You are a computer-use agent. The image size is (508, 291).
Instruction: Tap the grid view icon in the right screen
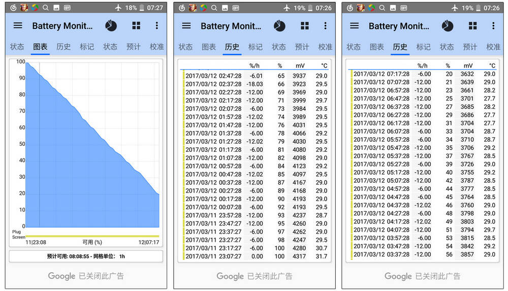click(473, 26)
